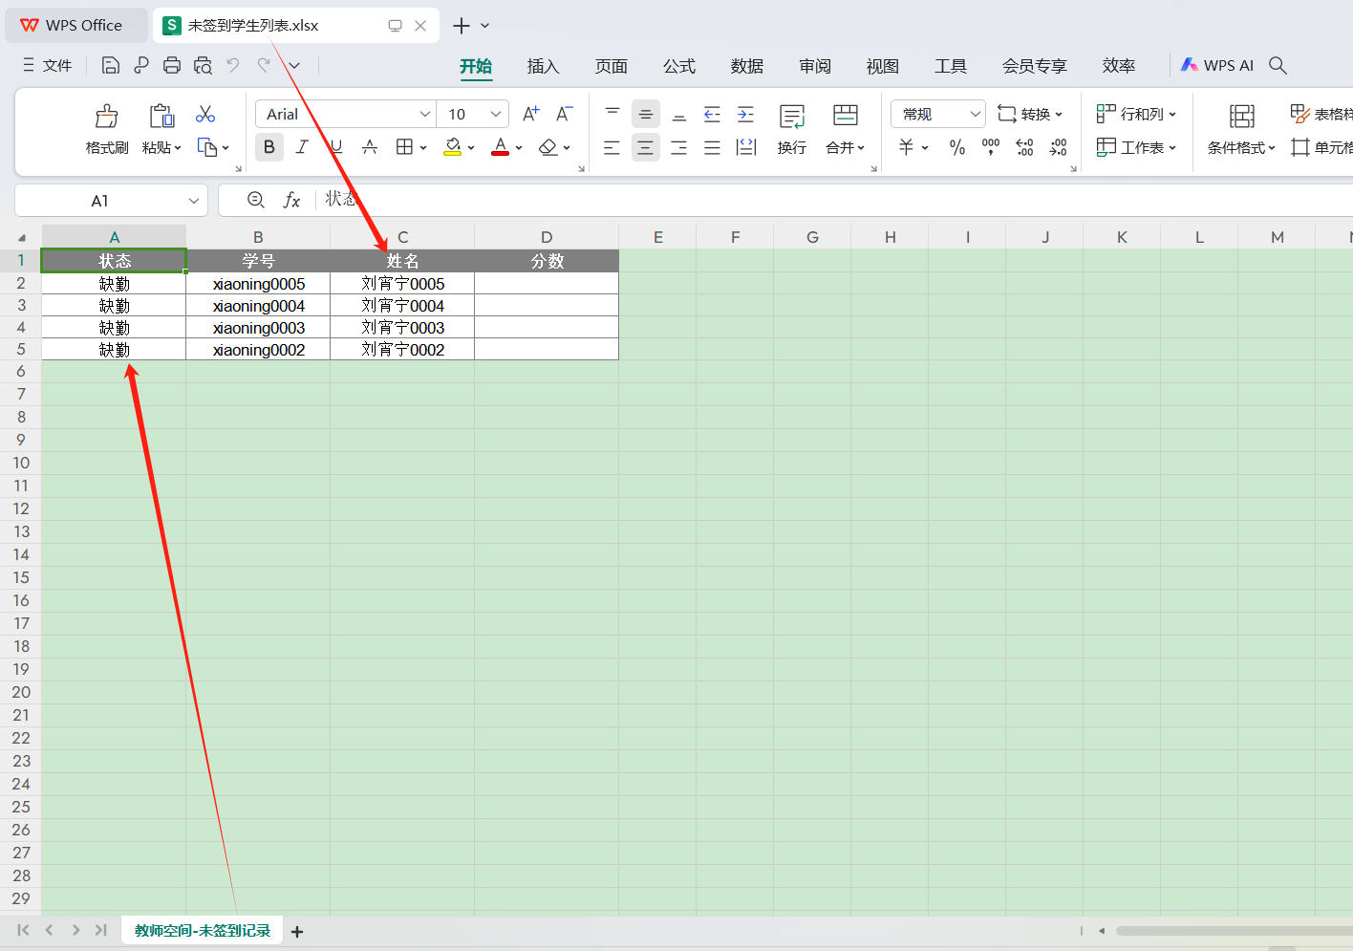Viewport: 1353px width, 951px height.
Task: Click the Print icon in quick toolbar
Action: coord(172,65)
